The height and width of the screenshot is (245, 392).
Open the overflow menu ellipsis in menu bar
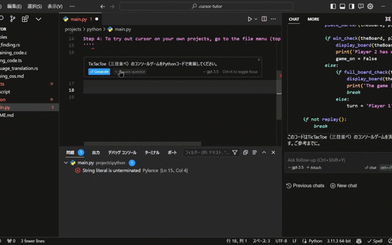[72, 7]
